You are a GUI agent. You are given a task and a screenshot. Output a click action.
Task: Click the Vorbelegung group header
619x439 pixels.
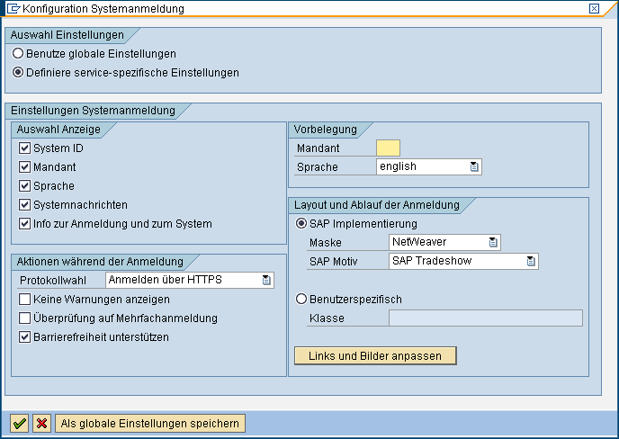(326, 130)
